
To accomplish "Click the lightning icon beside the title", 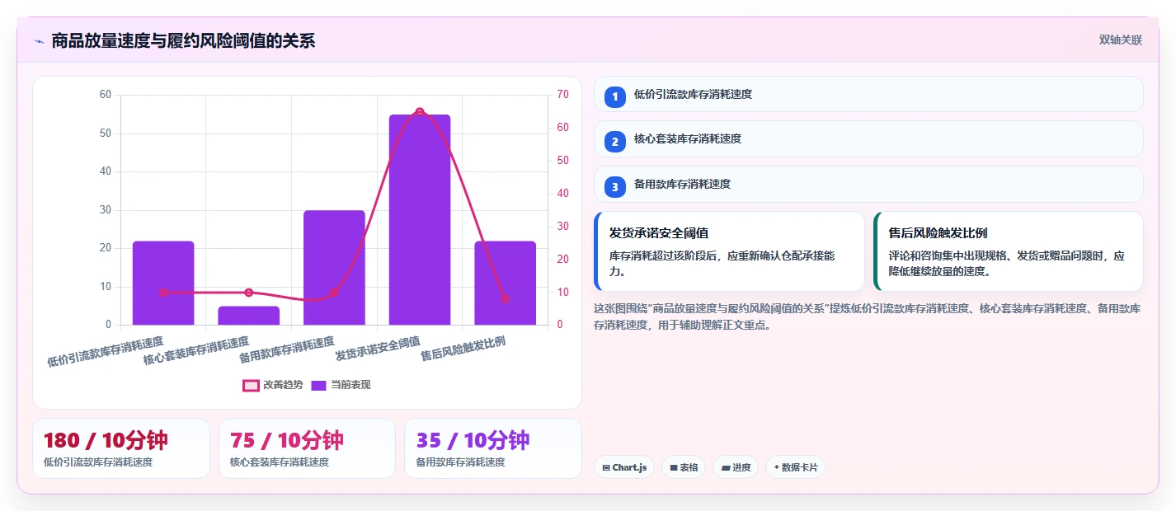I will click(39, 40).
